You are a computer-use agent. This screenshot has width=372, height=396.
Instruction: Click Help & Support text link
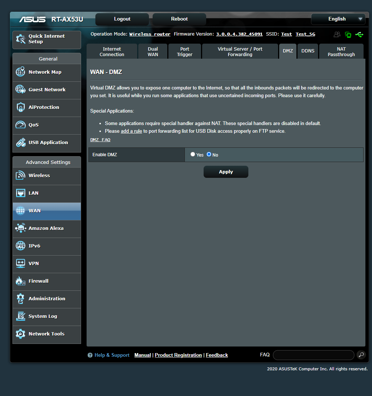[x=112, y=355]
